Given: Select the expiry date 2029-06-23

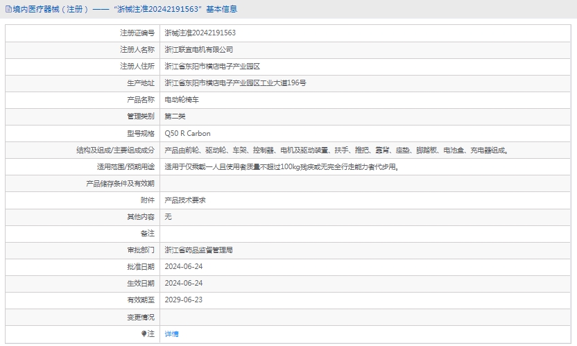Looking at the screenshot, I should (183, 300).
